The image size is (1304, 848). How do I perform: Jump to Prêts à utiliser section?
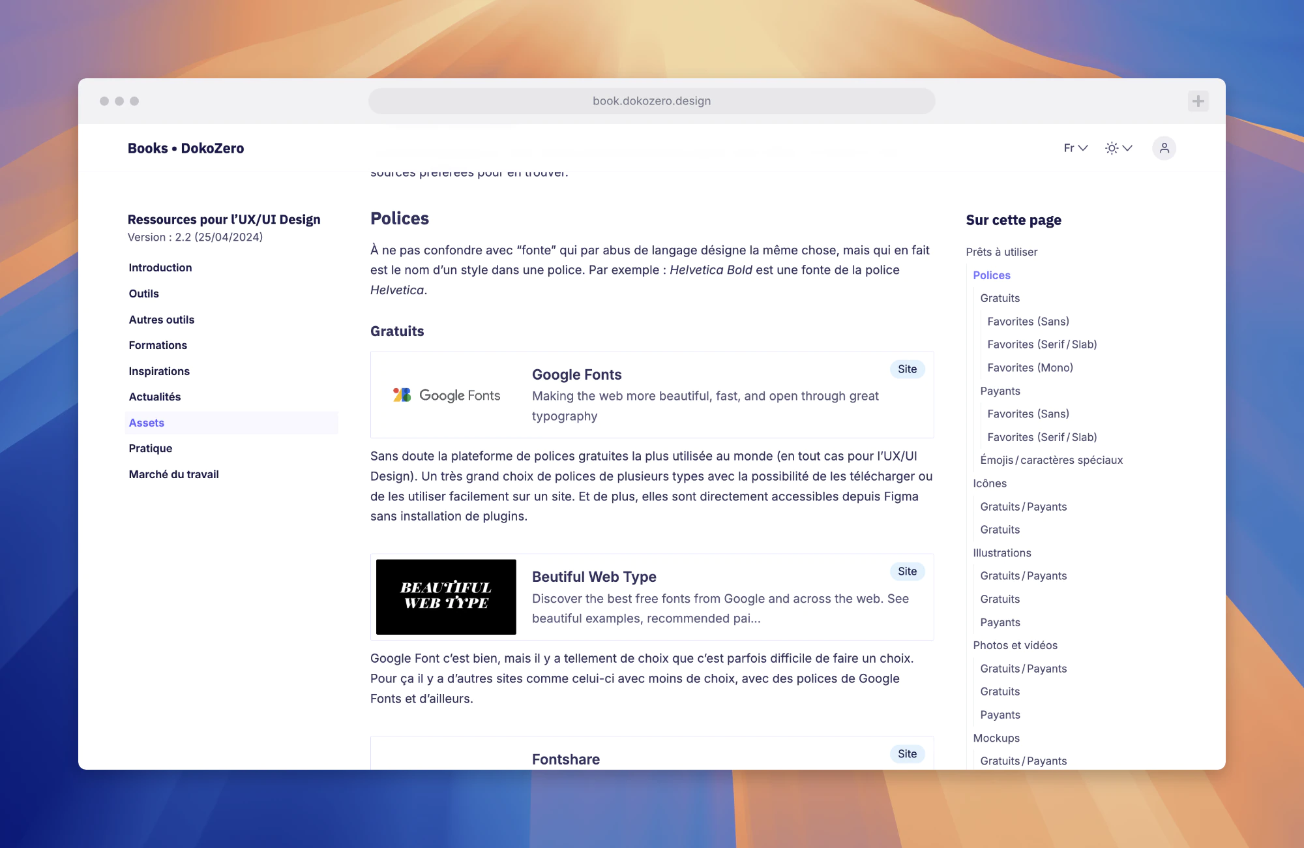[x=1001, y=252]
